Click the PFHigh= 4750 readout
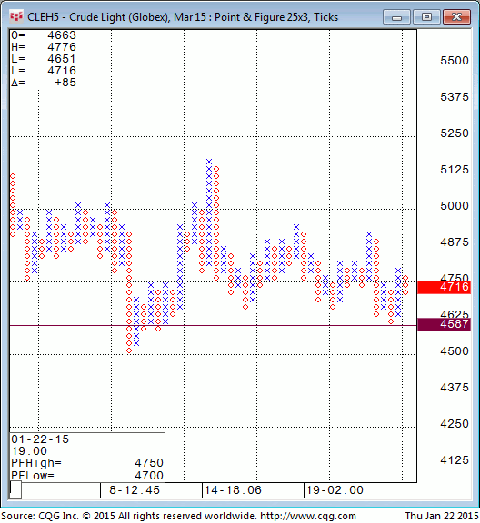The width and height of the screenshot is (480, 523). tap(87, 463)
